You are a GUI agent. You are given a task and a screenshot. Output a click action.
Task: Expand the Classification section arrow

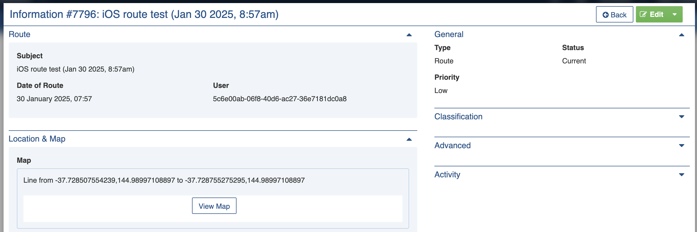tap(681, 117)
